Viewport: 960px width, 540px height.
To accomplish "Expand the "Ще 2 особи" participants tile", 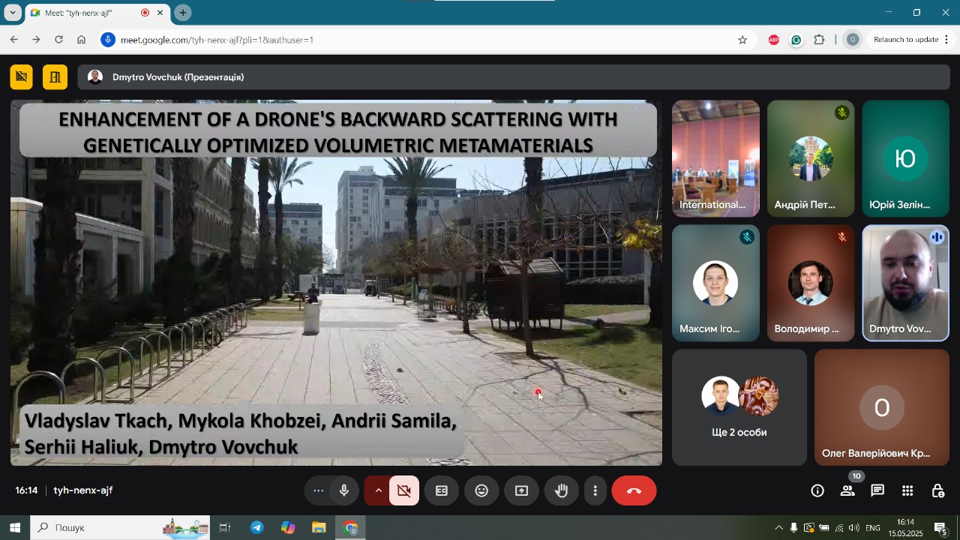I will point(739,407).
